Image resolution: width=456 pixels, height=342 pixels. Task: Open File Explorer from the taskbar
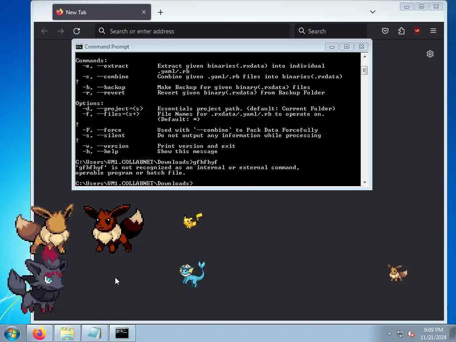[x=67, y=333]
